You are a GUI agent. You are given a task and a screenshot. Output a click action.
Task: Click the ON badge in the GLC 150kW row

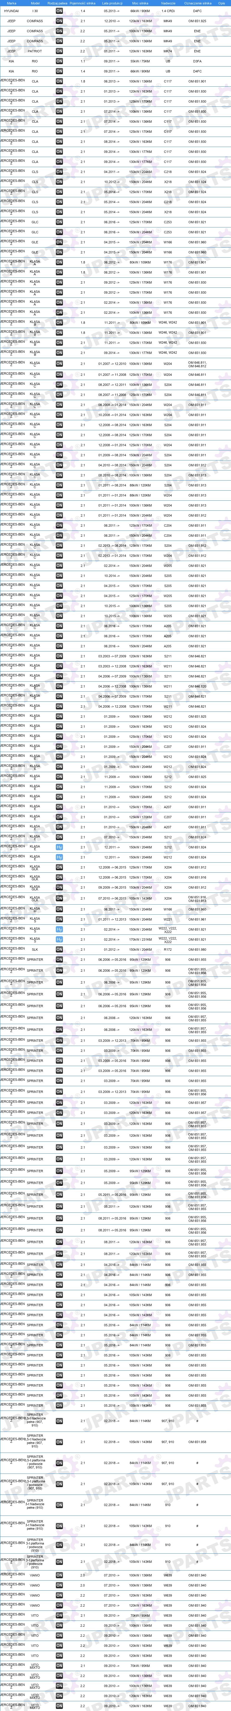[59, 232]
